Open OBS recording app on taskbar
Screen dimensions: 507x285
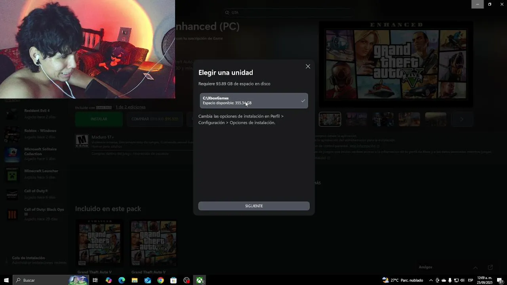coord(187,280)
